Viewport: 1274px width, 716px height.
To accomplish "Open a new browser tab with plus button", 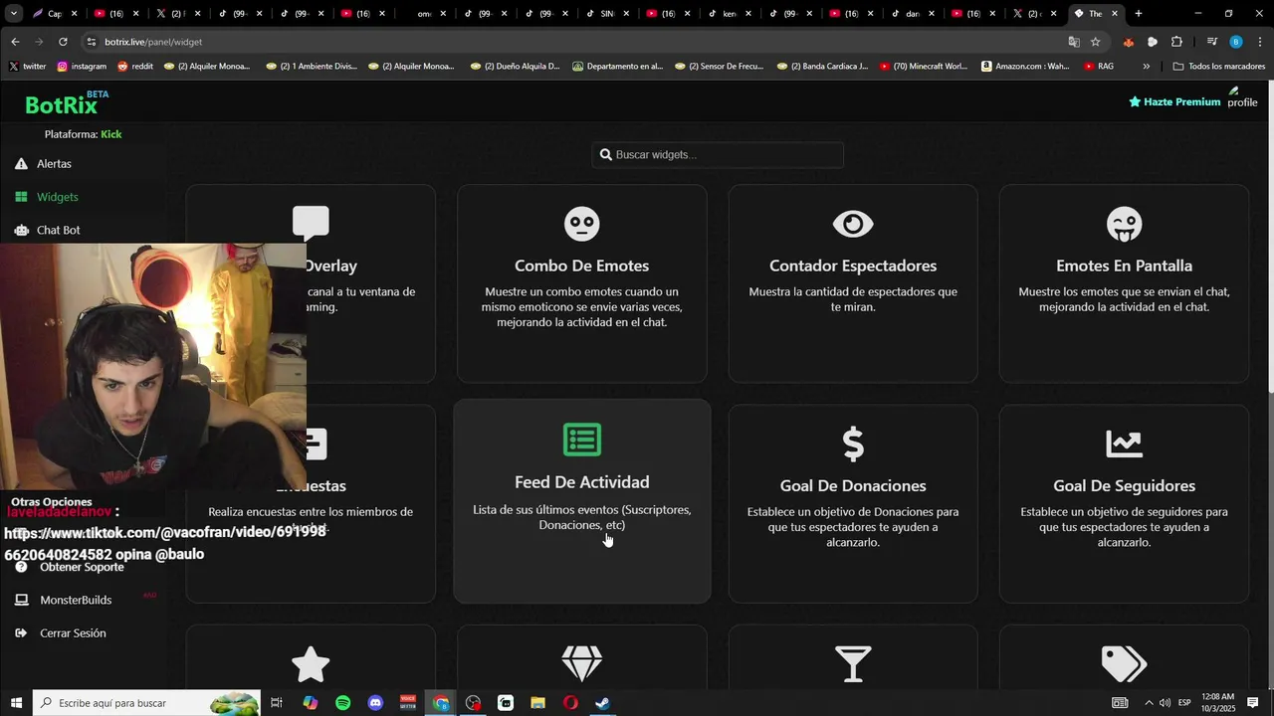I will click(1139, 14).
